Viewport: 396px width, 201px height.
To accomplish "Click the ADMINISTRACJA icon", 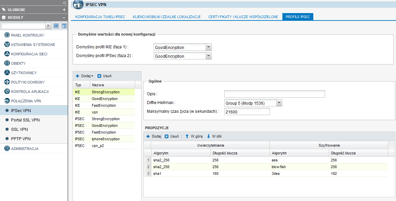I will [7, 148].
